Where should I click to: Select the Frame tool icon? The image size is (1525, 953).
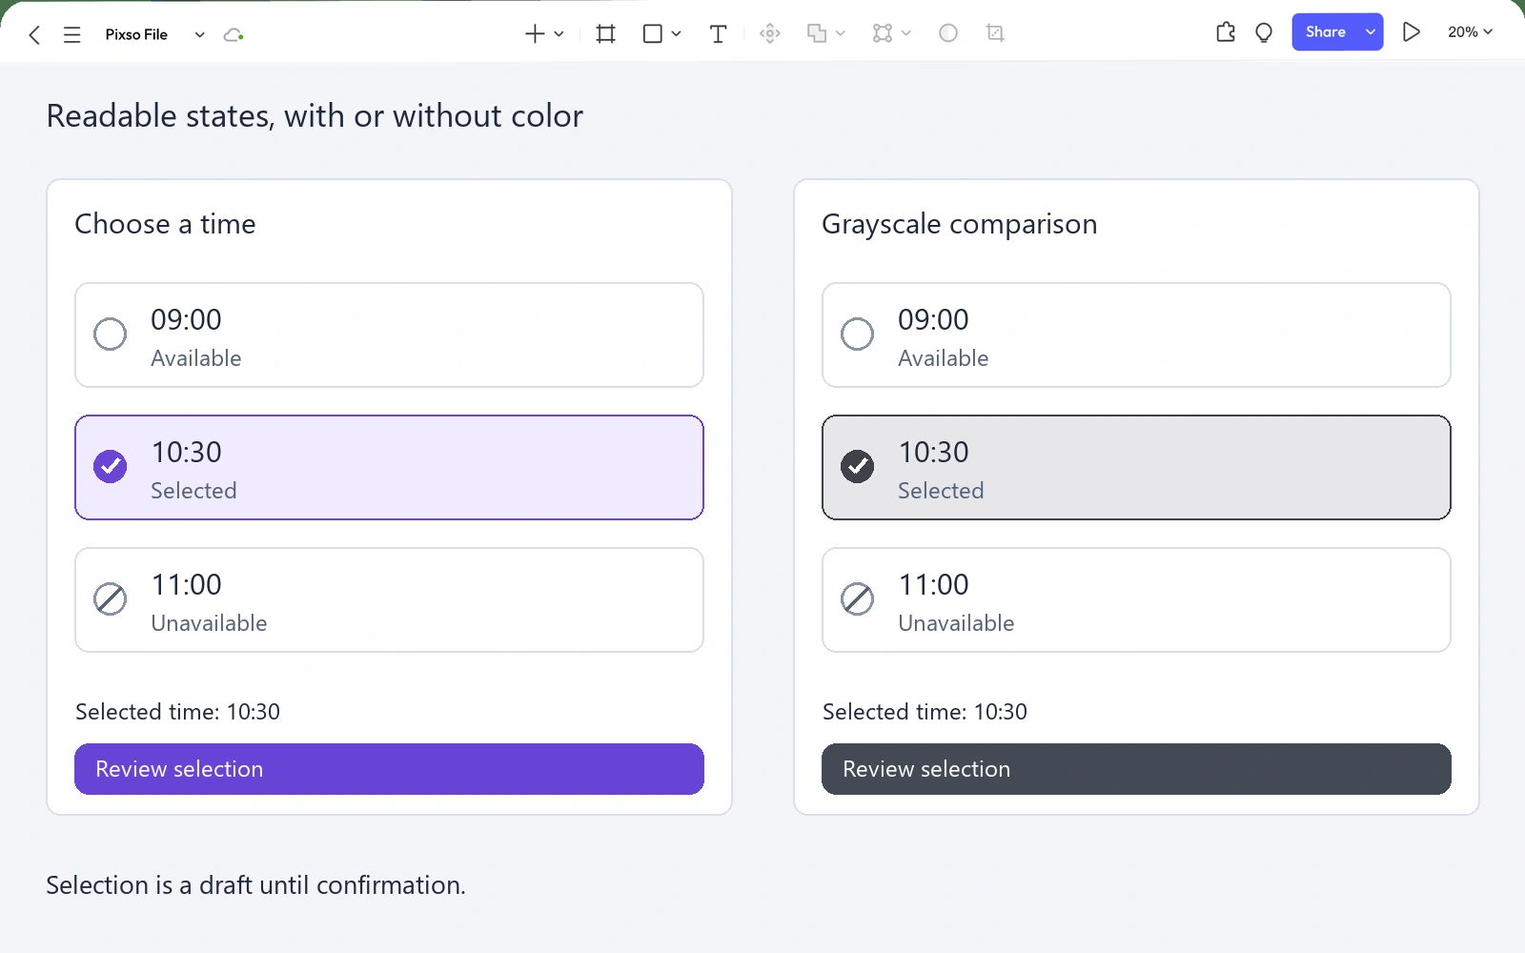(605, 34)
